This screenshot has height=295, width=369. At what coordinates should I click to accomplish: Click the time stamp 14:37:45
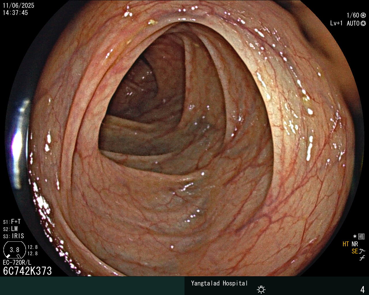coord(15,13)
